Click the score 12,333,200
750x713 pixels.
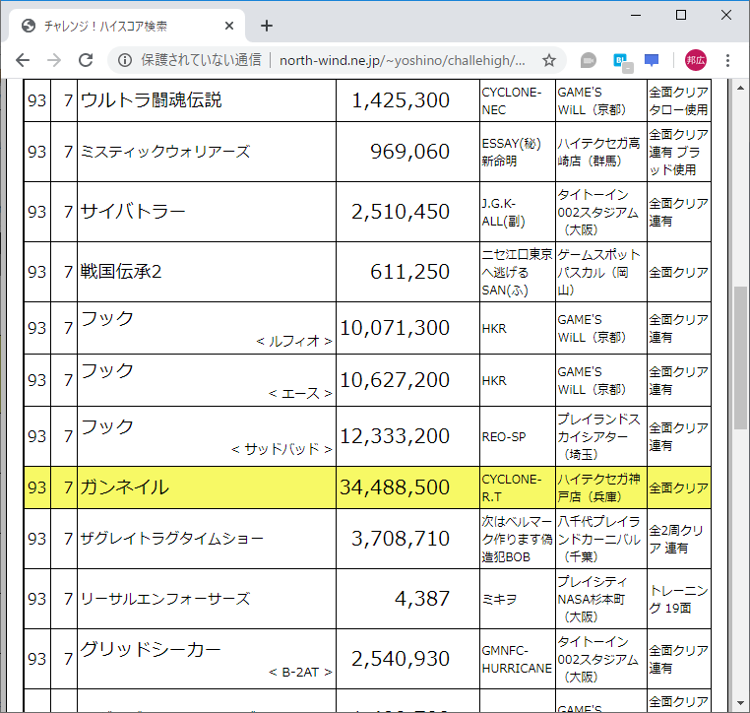click(x=395, y=436)
